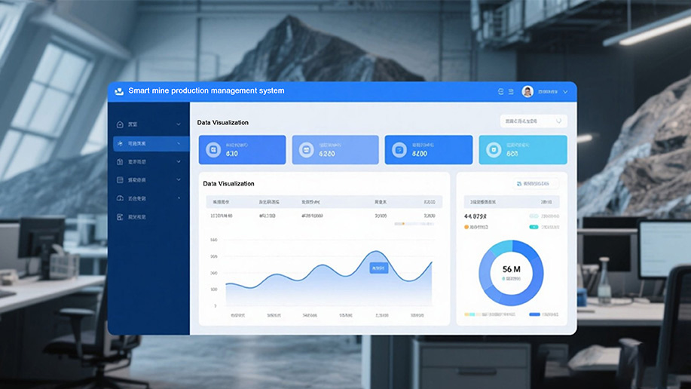Click the user avatar in the header
The width and height of the screenshot is (691, 389).
pyautogui.click(x=527, y=91)
